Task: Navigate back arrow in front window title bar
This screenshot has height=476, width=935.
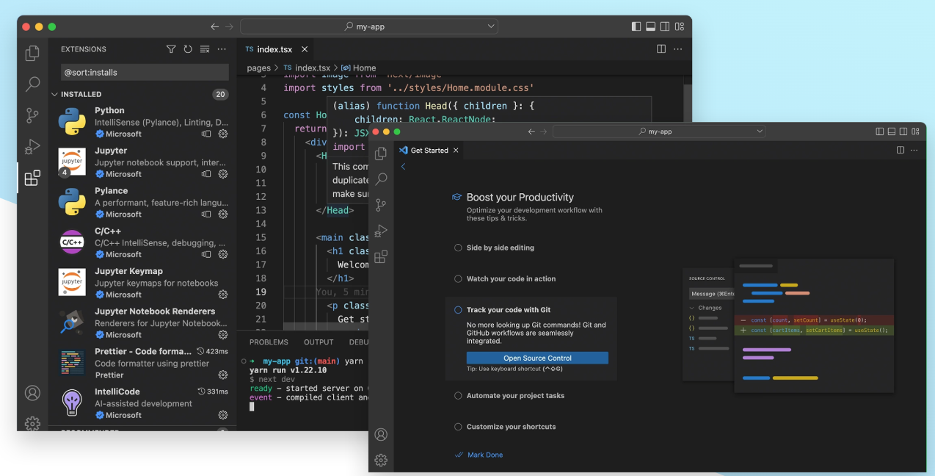Action: [x=531, y=131]
